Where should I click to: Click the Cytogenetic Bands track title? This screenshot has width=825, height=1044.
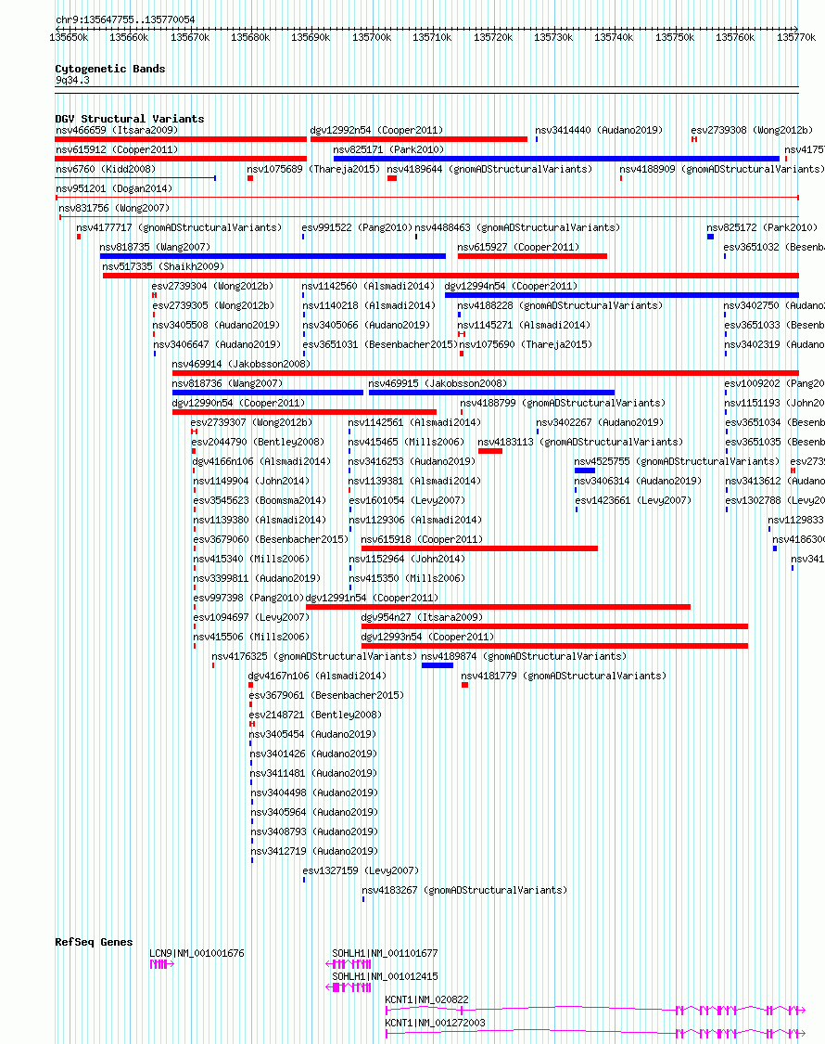click(110, 69)
